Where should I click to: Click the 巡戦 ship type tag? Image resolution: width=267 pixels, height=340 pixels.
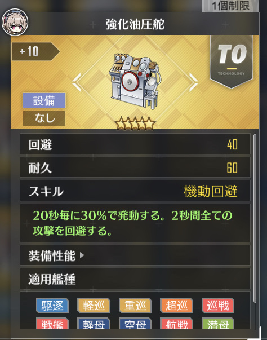[x=218, y=306]
